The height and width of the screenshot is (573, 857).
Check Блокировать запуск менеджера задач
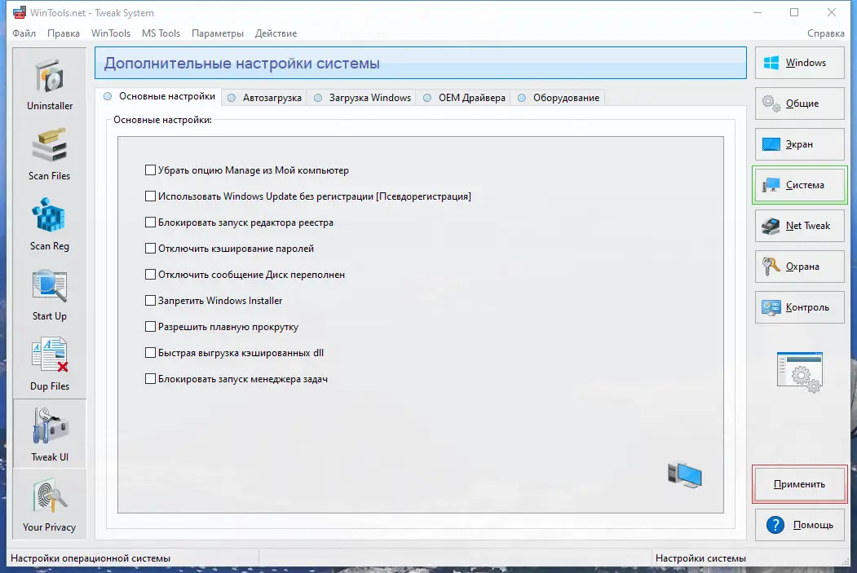click(x=150, y=378)
